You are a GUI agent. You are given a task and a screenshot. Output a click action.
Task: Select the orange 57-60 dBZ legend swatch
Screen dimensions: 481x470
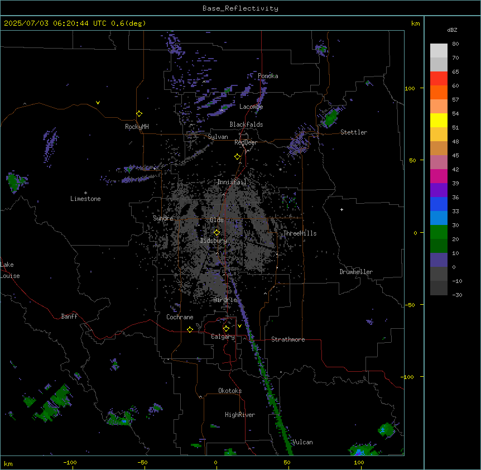point(439,92)
